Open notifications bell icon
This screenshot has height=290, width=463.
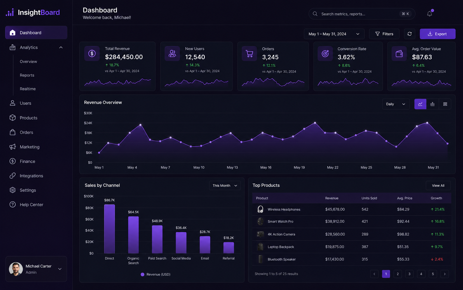[x=429, y=14]
